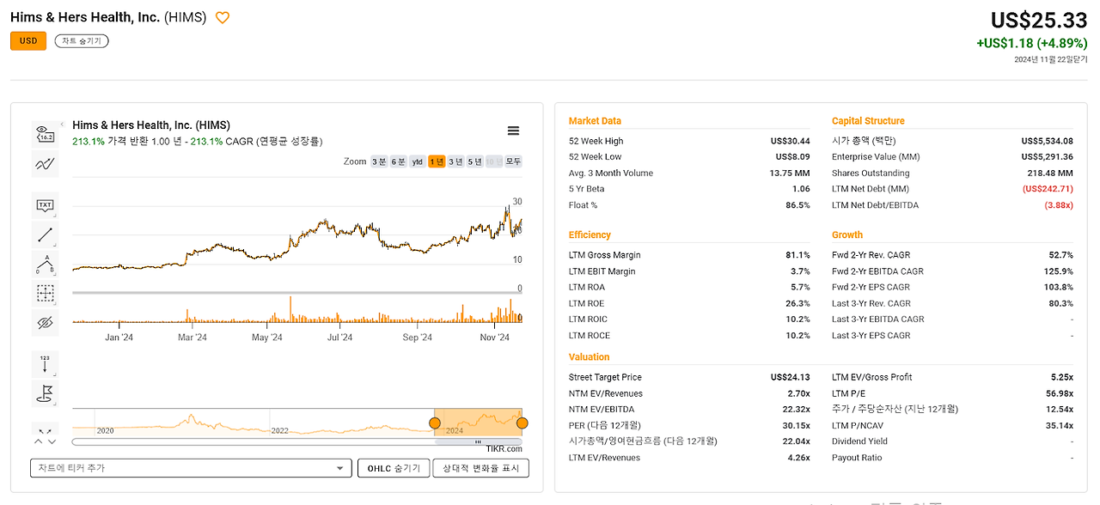Click the left navigator range handle

pyautogui.click(x=435, y=423)
